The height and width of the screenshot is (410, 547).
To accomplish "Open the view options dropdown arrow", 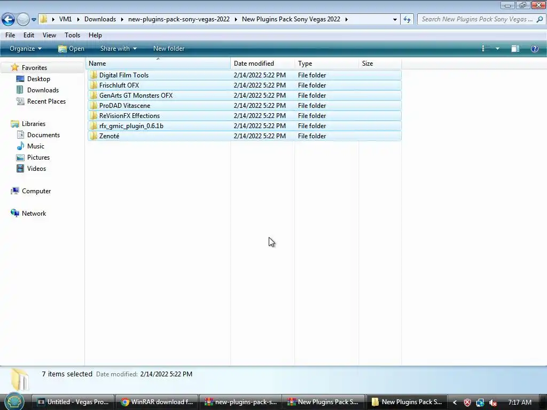I will (497, 49).
